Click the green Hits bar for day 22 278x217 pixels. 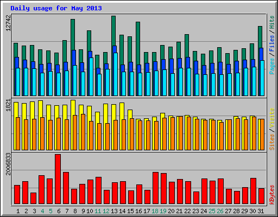coord(187,46)
